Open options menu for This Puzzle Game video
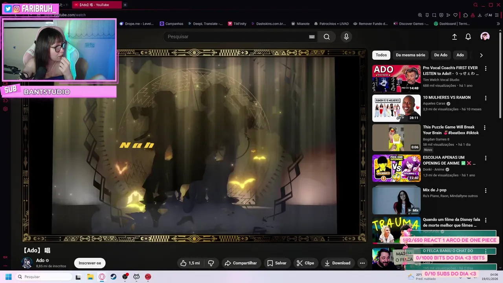The height and width of the screenshot is (283, 503). (485, 128)
